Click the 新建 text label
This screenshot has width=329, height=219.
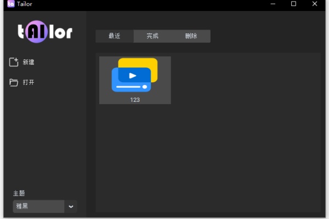[x=29, y=62]
